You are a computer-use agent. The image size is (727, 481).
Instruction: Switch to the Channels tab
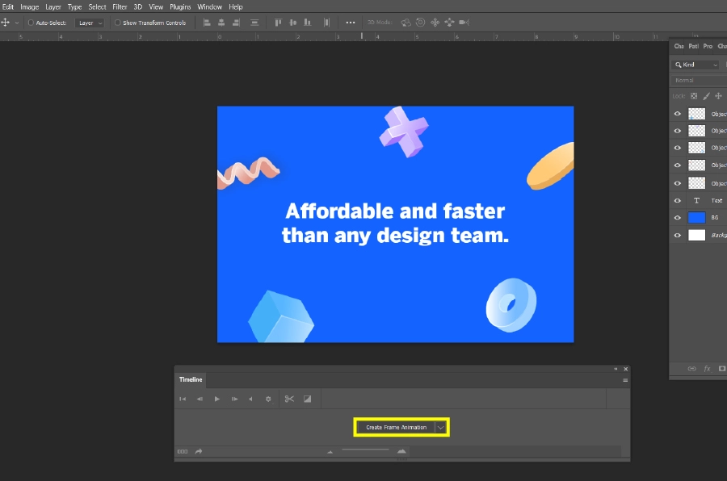(678, 46)
